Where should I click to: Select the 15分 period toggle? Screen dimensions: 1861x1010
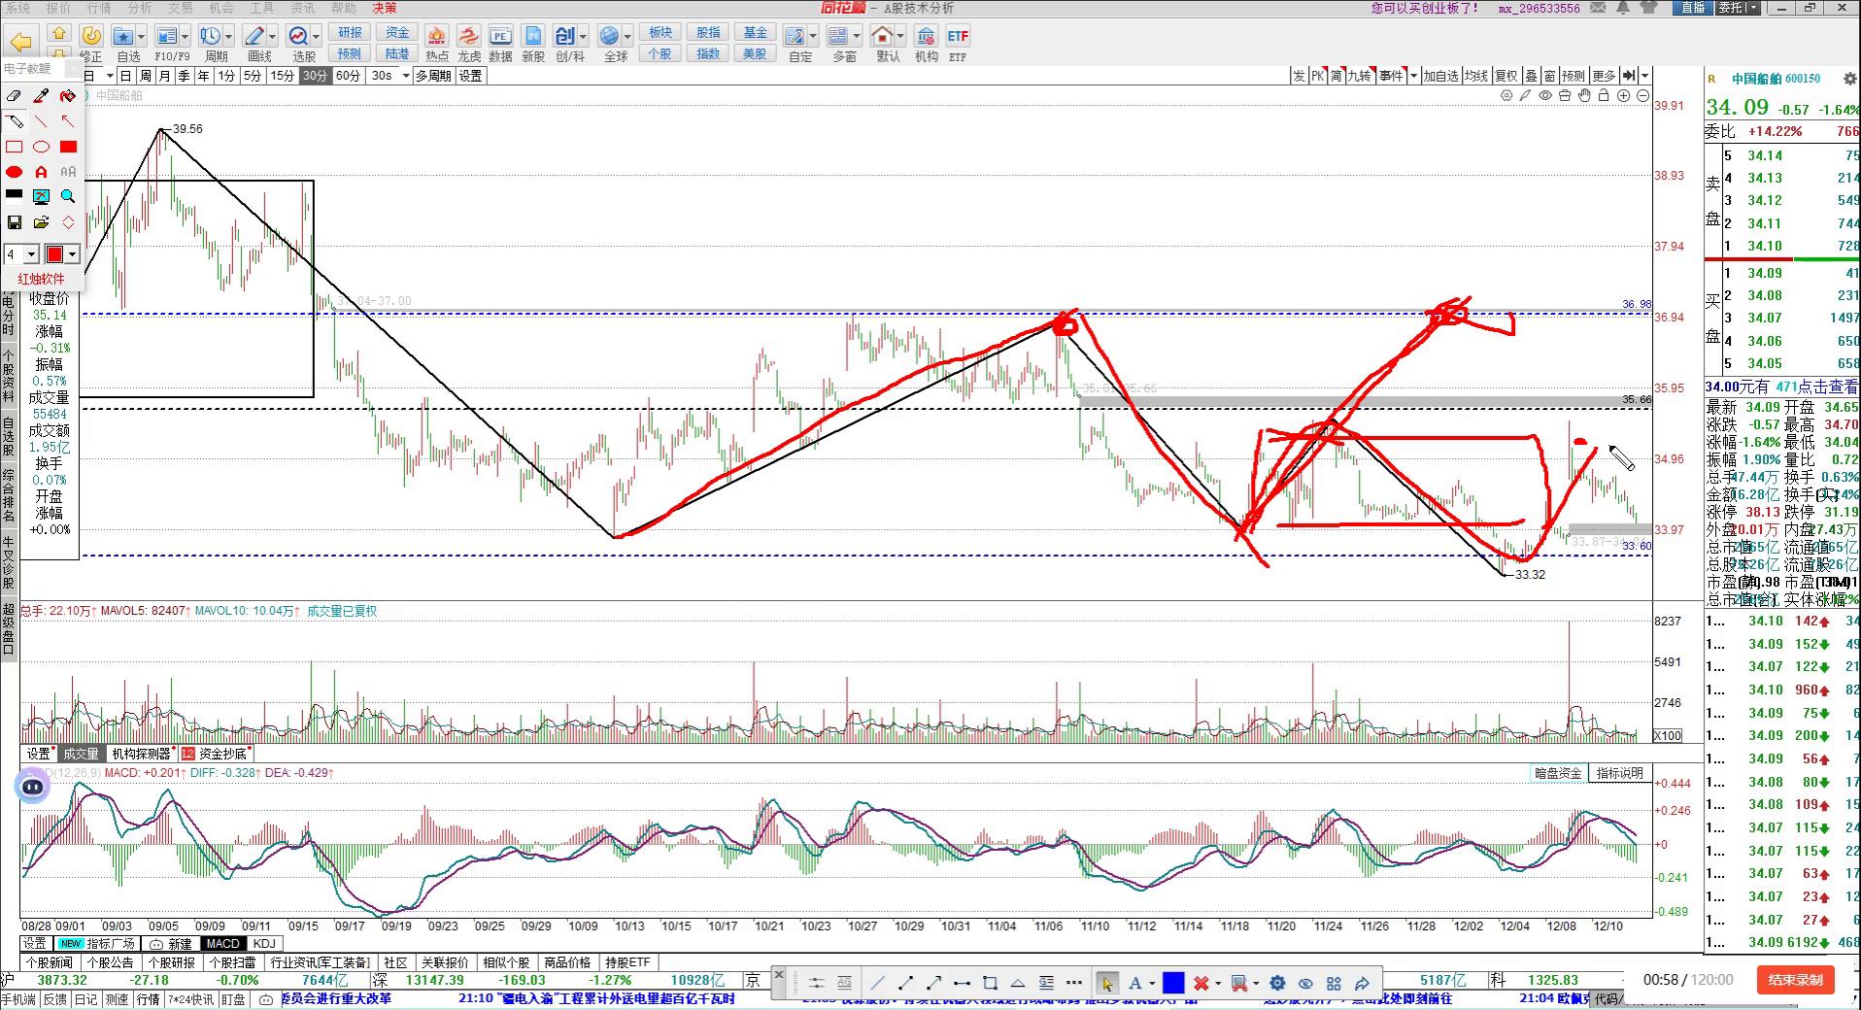click(x=283, y=76)
